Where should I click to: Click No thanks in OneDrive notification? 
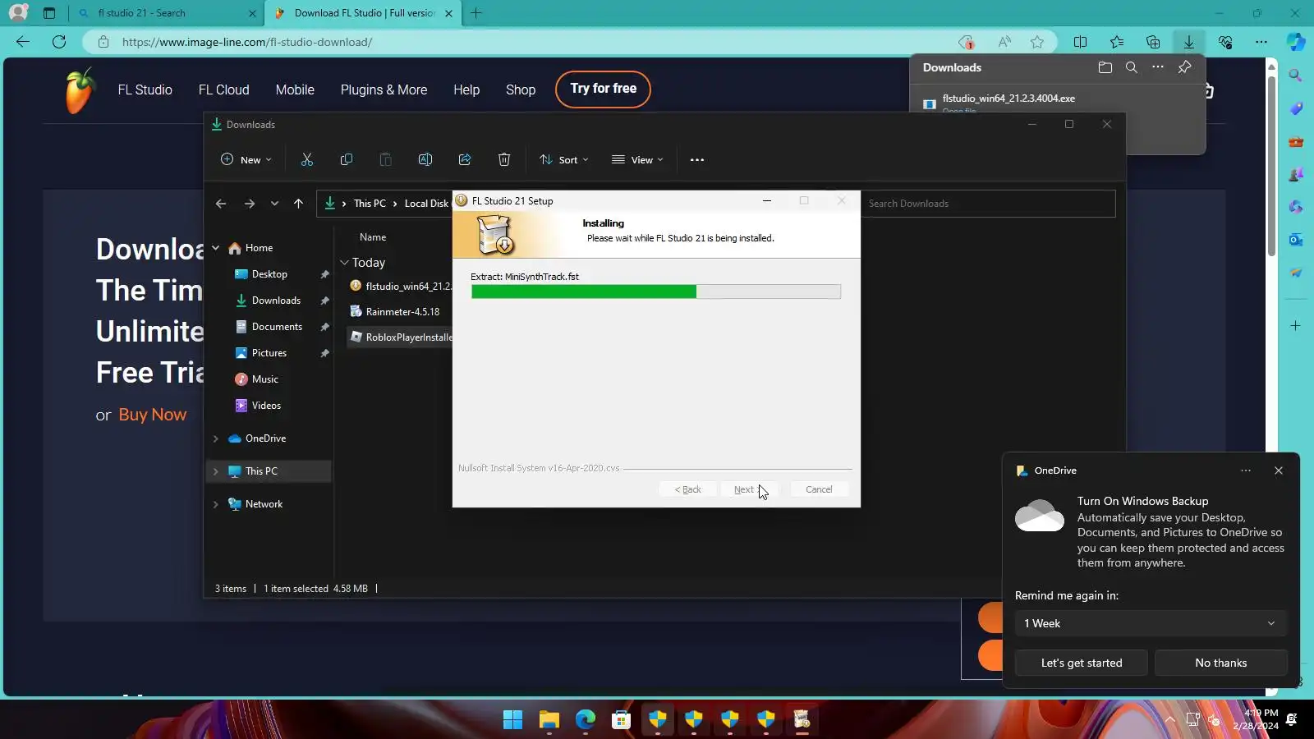point(1220,663)
